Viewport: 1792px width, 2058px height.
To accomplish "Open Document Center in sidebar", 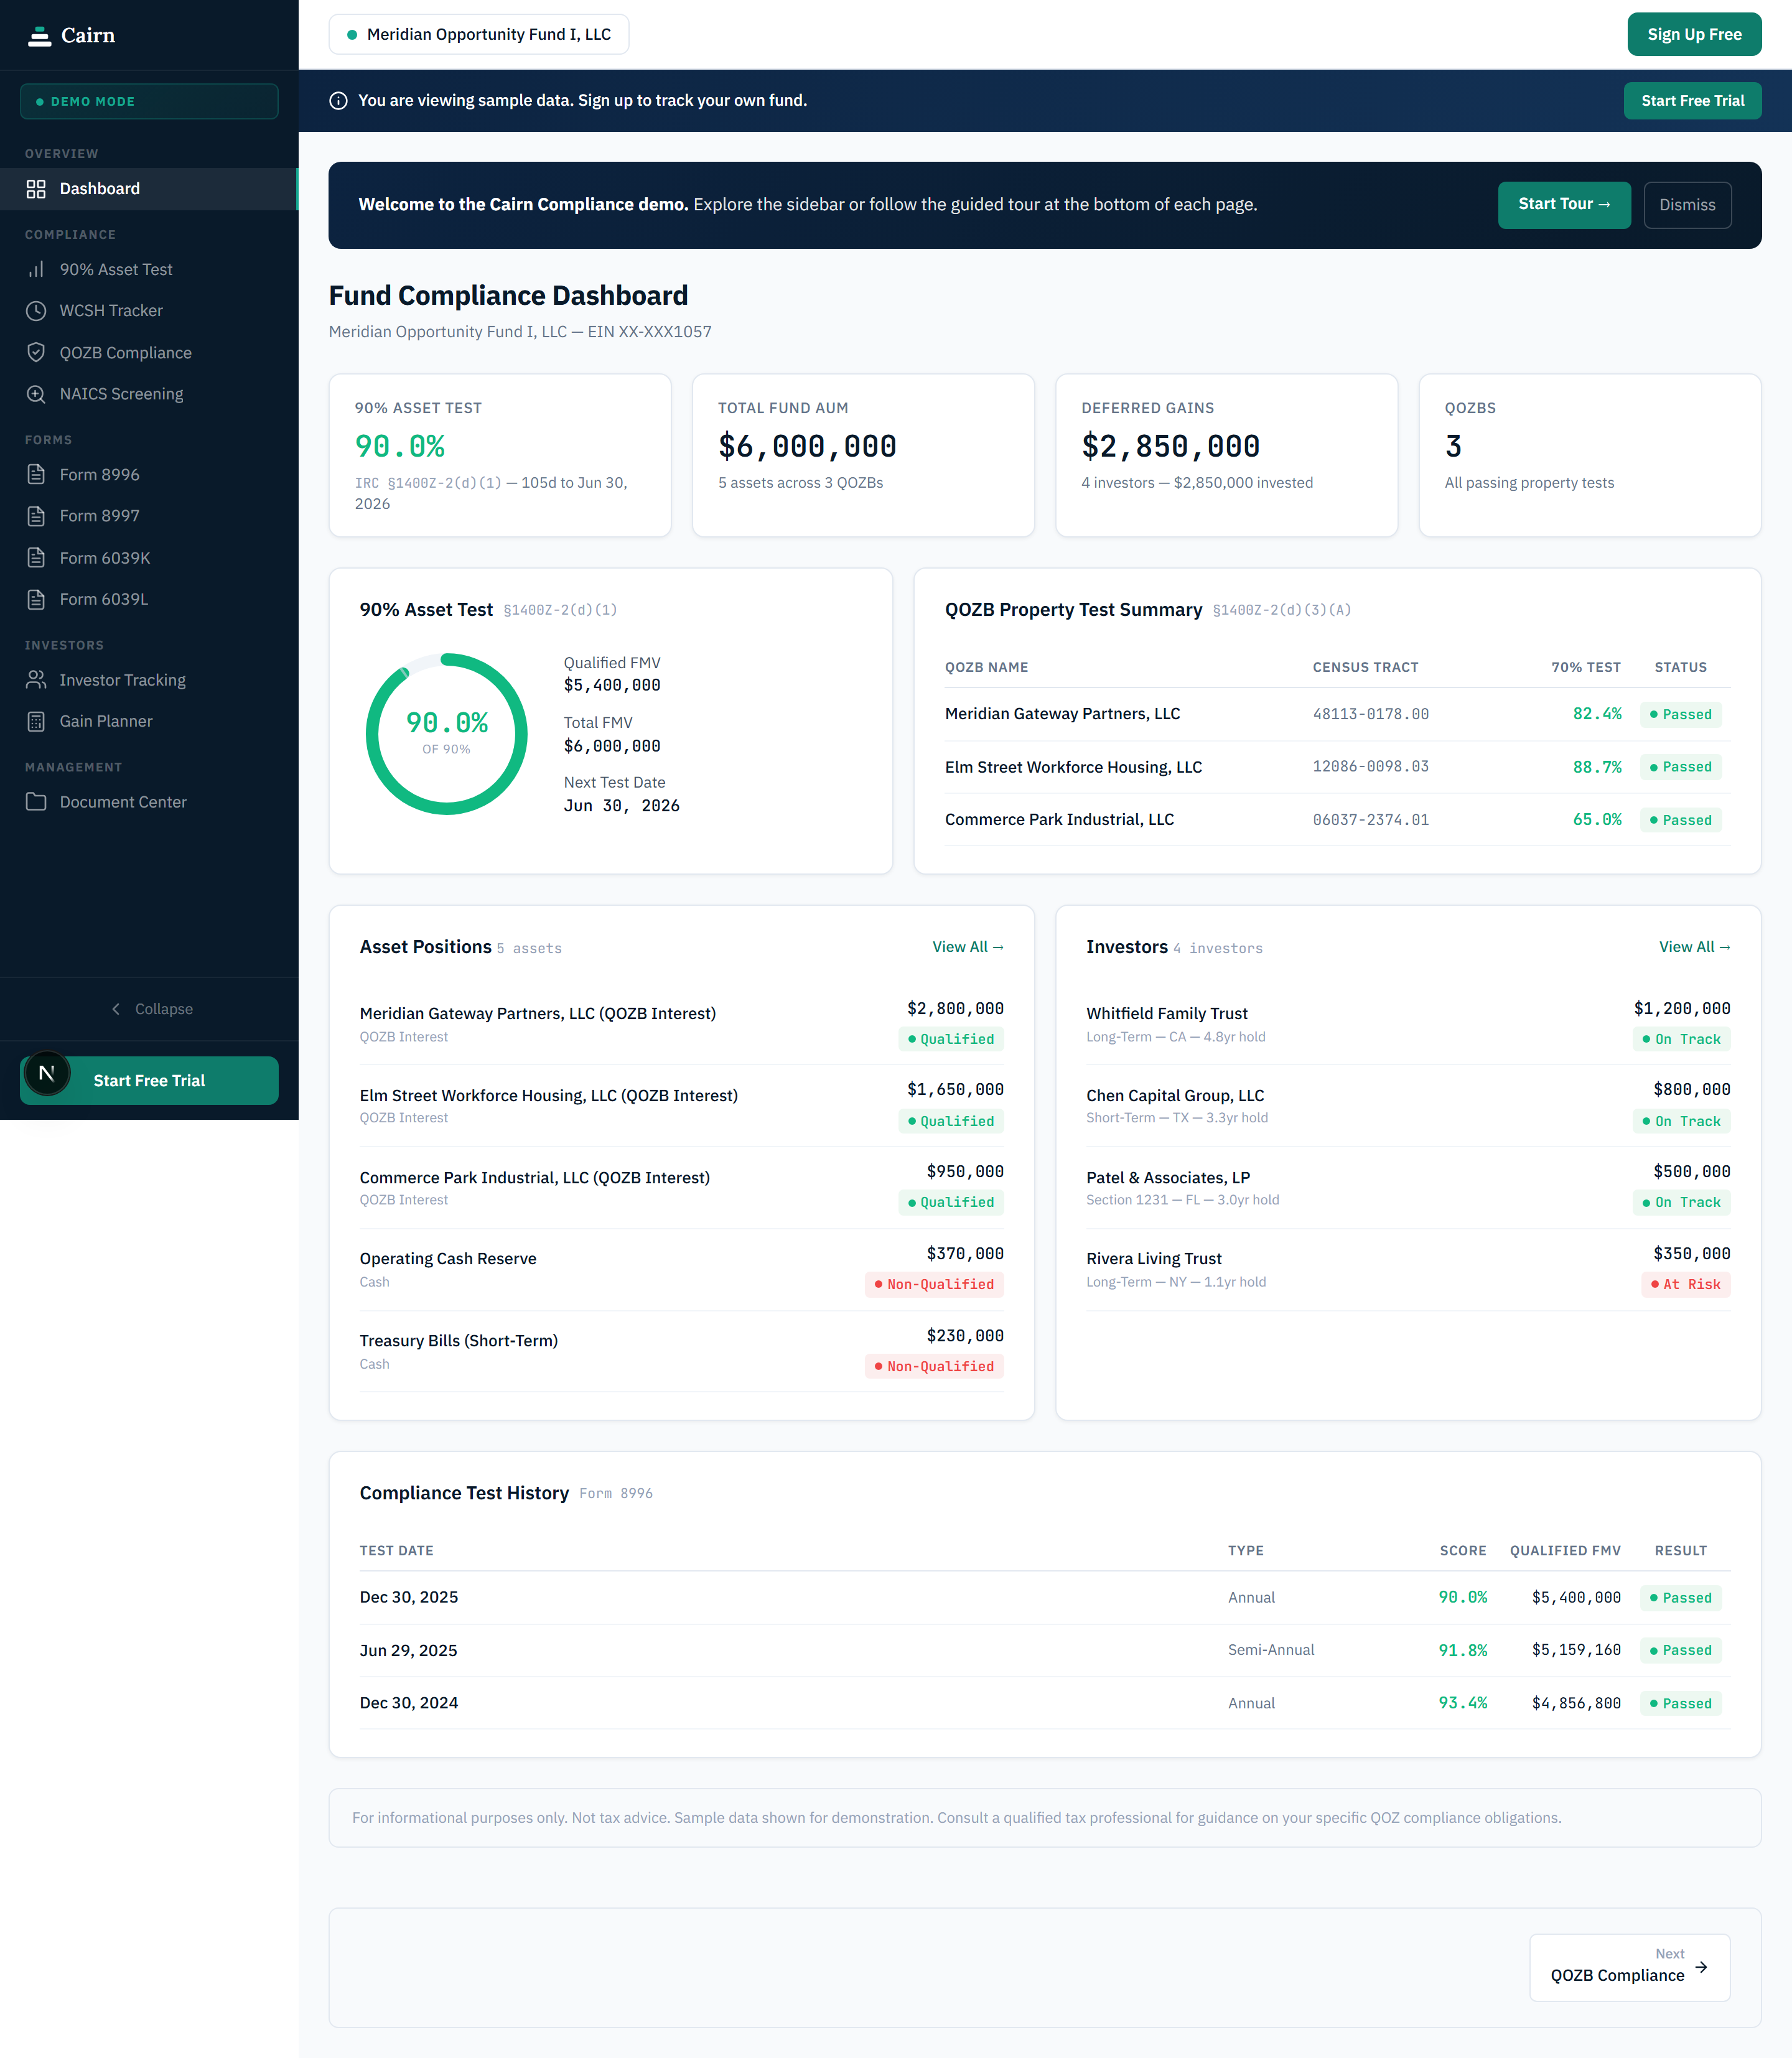I will coord(149,802).
